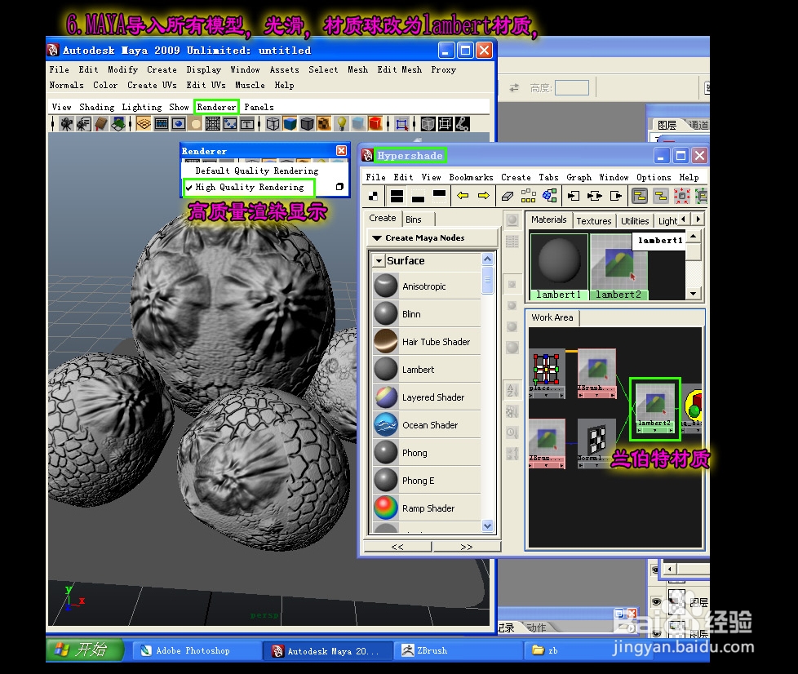Click the Clear Graph eraser icon
The image size is (798, 674).
click(507, 196)
